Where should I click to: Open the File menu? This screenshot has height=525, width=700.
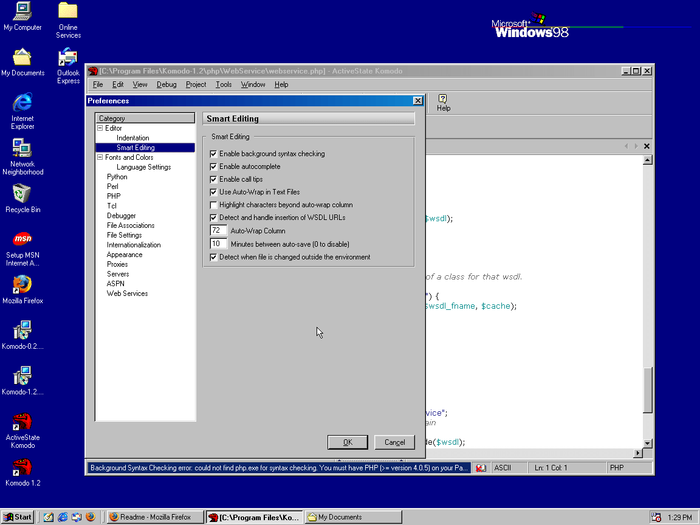pyautogui.click(x=98, y=84)
